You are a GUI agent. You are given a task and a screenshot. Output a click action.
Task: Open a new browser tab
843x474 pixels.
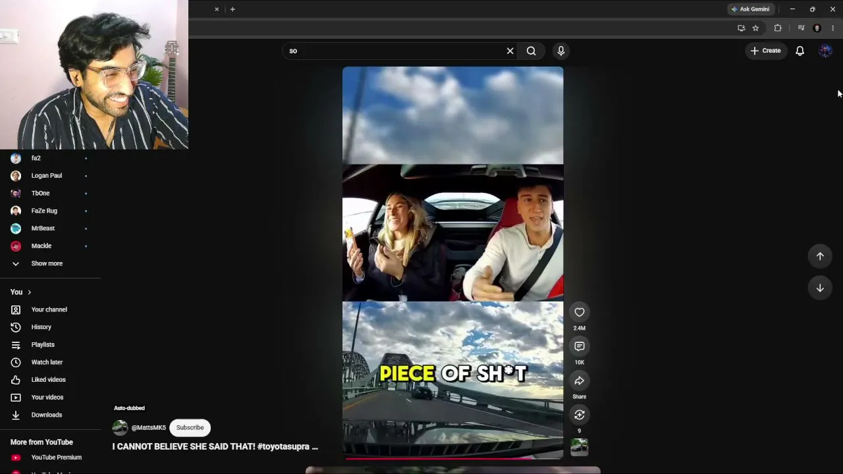coord(232,9)
